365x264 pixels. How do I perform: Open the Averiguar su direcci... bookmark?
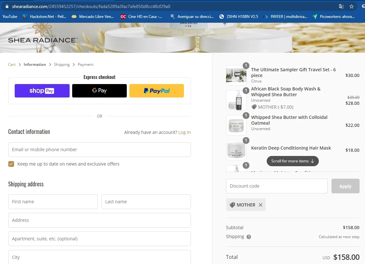tap(192, 17)
